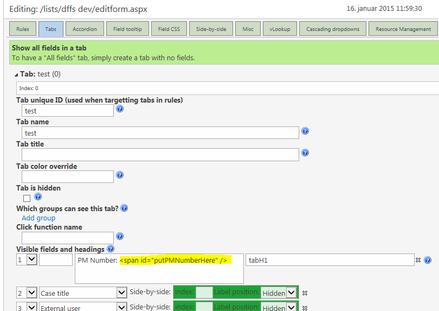Click the Tab title text field

(x=160, y=155)
